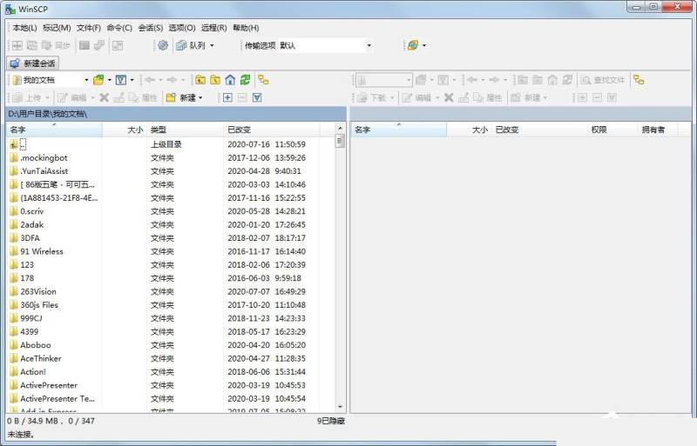Image resolution: width=697 pixels, height=446 pixels.
Task: Click the local panel filter funnel icon
Action: [x=121, y=80]
